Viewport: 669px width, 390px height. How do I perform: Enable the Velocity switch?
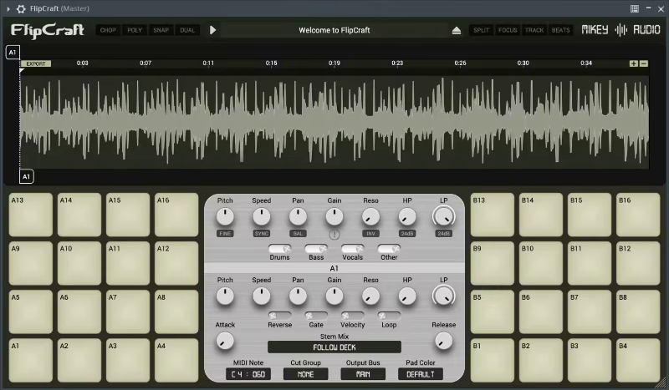(x=352, y=316)
